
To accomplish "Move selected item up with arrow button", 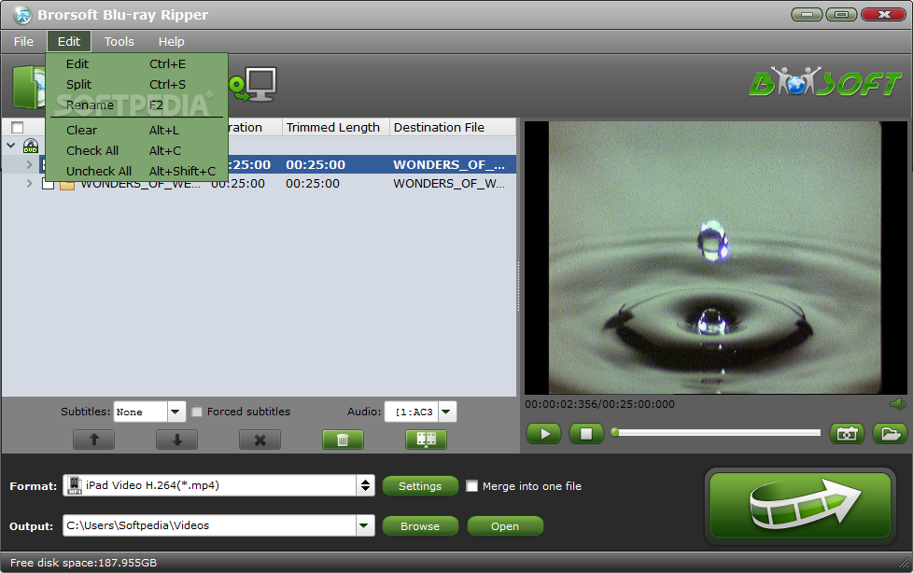I will 93,440.
